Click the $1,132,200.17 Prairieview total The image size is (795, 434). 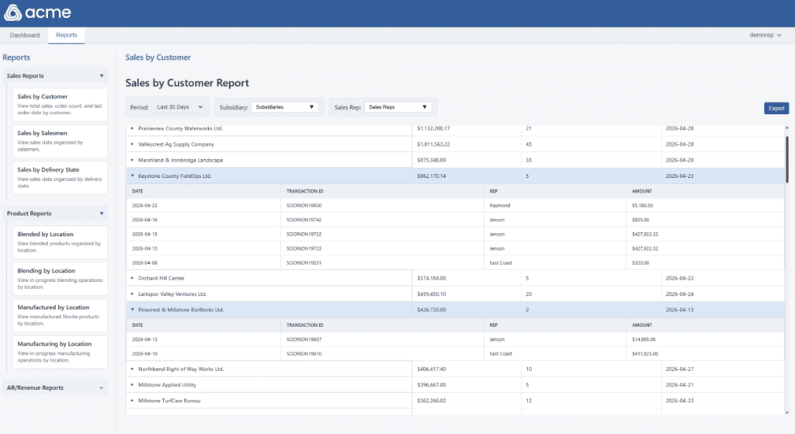[433, 128]
